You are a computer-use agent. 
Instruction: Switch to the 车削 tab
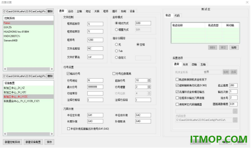[123, 11]
